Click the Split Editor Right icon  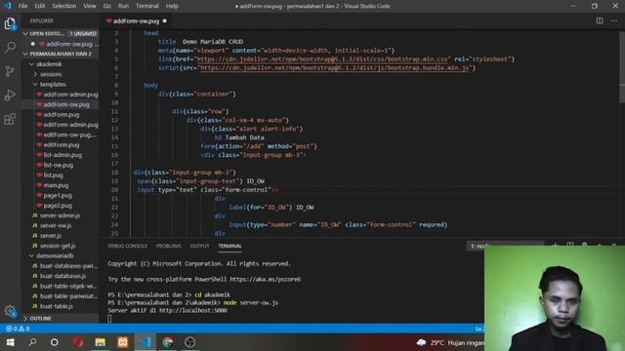(600, 20)
